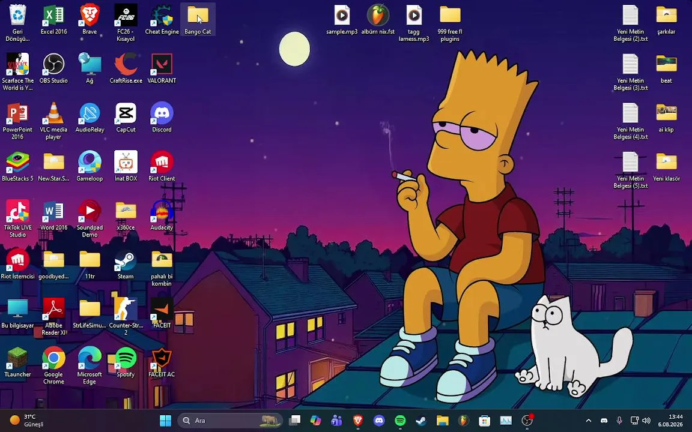Select Yeni Metin Belgesi (2).txt file
The height and width of the screenshot is (432, 692).
point(631,22)
